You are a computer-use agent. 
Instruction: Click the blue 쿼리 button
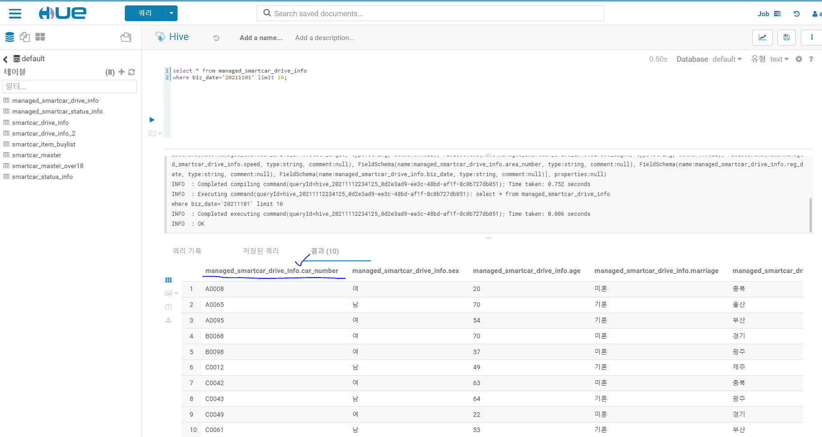click(145, 14)
